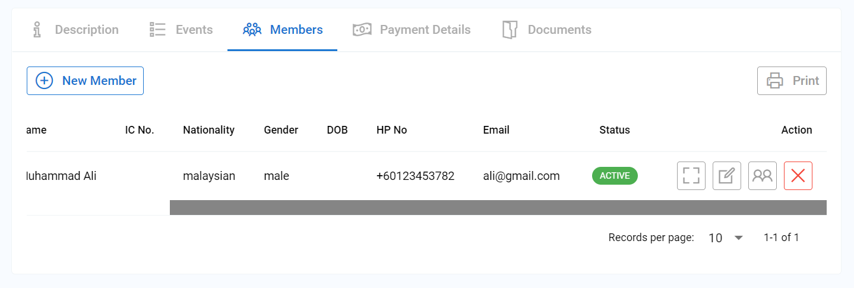Click the fullscreen view icon for Muhammad Ali

(691, 176)
